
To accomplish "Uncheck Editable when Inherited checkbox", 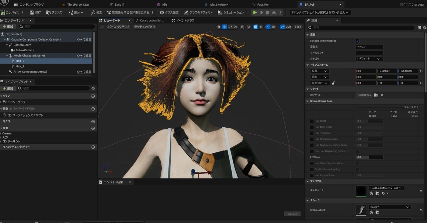I will point(358,41).
